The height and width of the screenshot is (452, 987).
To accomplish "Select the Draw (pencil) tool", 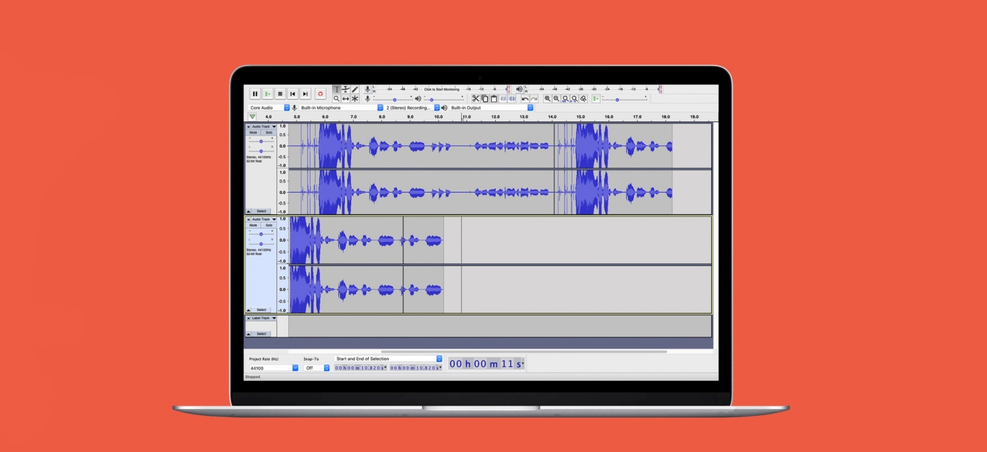I will point(355,89).
